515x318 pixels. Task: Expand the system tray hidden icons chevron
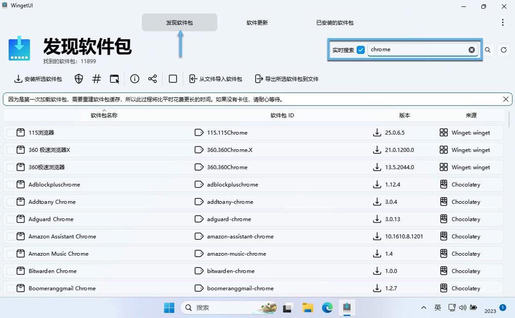(424, 308)
